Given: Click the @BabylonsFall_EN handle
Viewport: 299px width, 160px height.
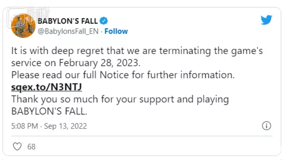Looking at the screenshot, I should [68, 31].
